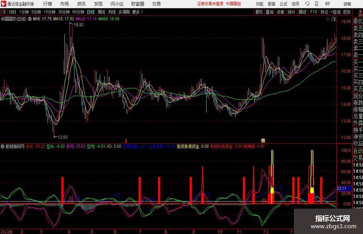
Task: Click the 空均: -4.53 indicator value
Action: pyautogui.click(x=96, y=146)
